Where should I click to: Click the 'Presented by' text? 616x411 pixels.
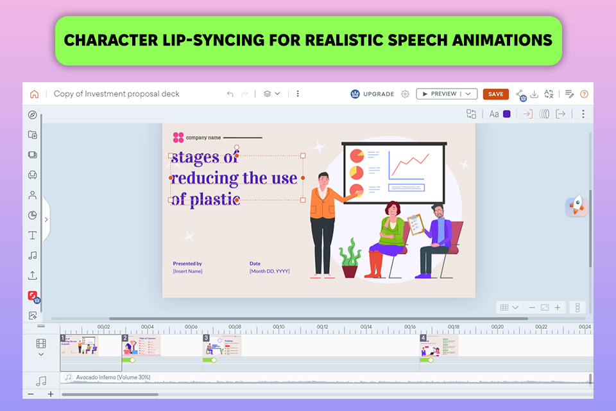(187, 263)
